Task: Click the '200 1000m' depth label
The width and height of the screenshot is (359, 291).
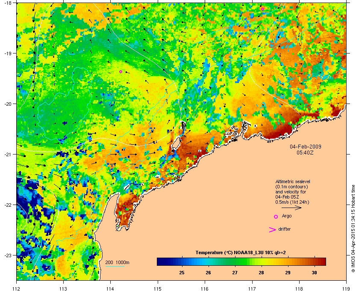Action: (x=117, y=263)
